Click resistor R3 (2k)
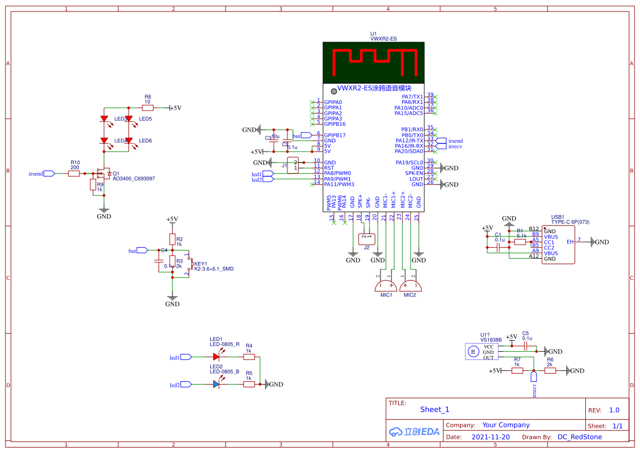 [172, 262]
